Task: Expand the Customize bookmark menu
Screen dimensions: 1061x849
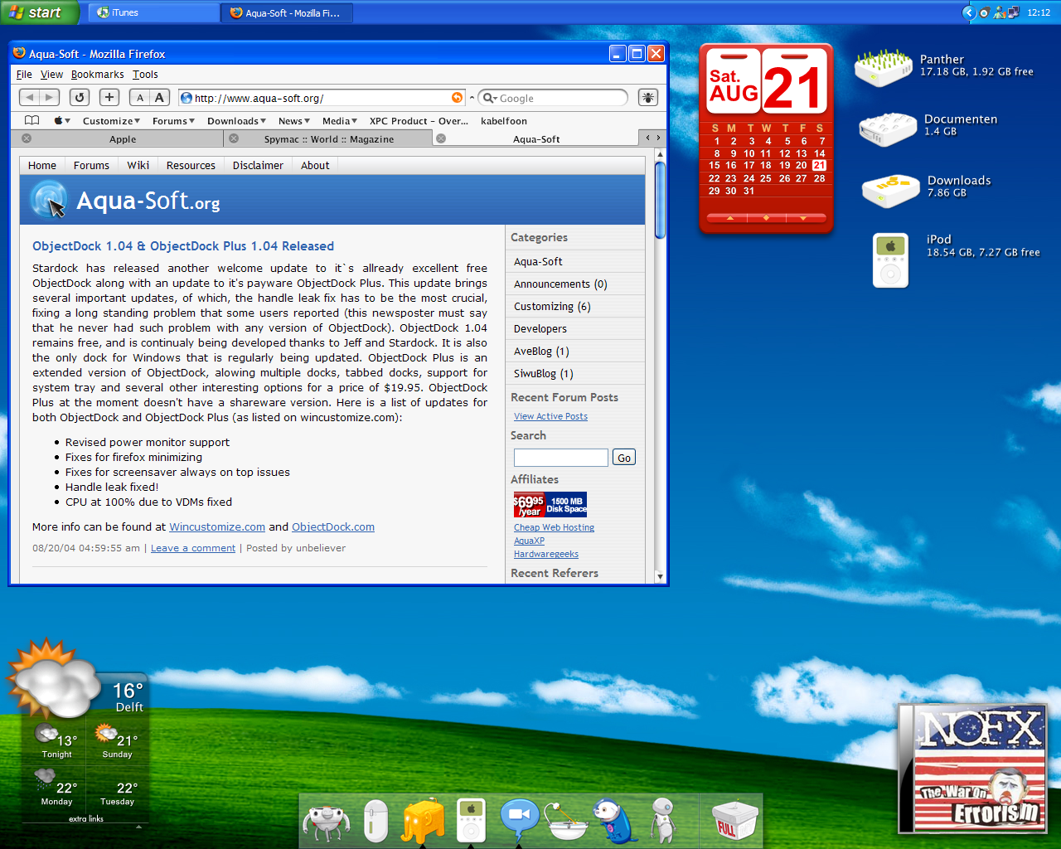Action: pyautogui.click(x=111, y=120)
